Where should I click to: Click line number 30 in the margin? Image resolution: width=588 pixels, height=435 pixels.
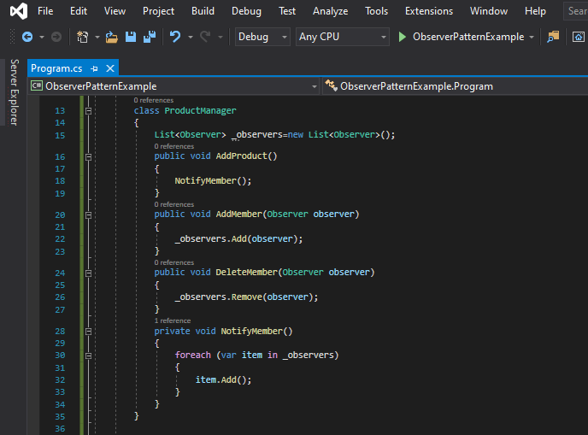60,356
